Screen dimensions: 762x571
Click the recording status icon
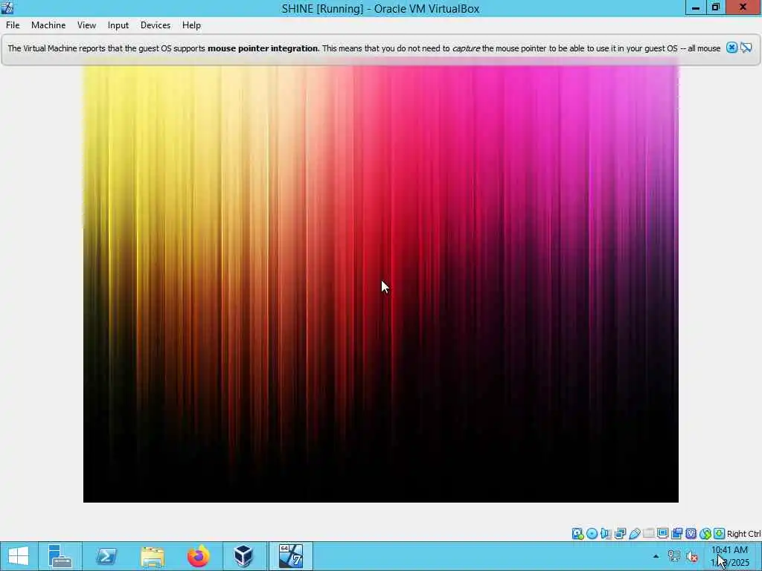click(676, 534)
